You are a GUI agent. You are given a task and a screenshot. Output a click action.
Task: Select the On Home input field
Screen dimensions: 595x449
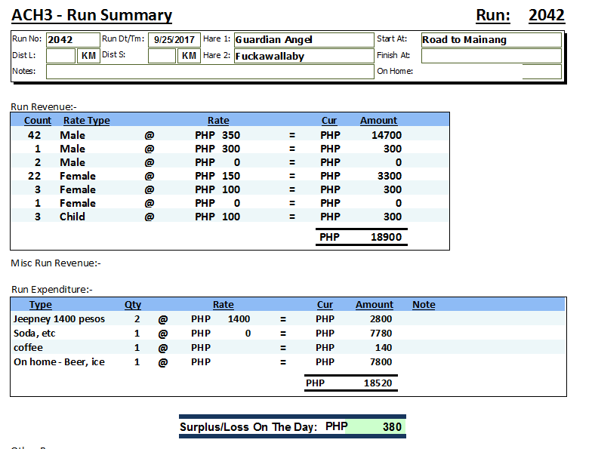click(541, 72)
